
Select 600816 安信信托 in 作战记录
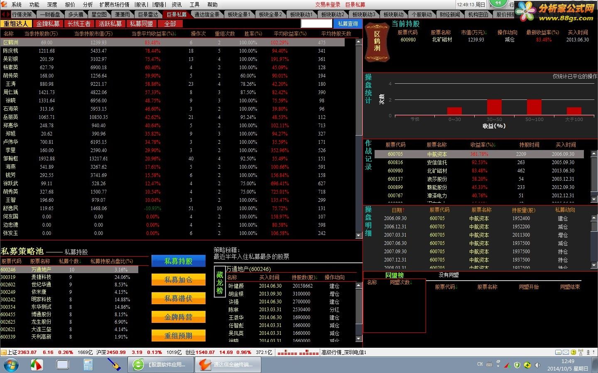[x=479, y=162]
